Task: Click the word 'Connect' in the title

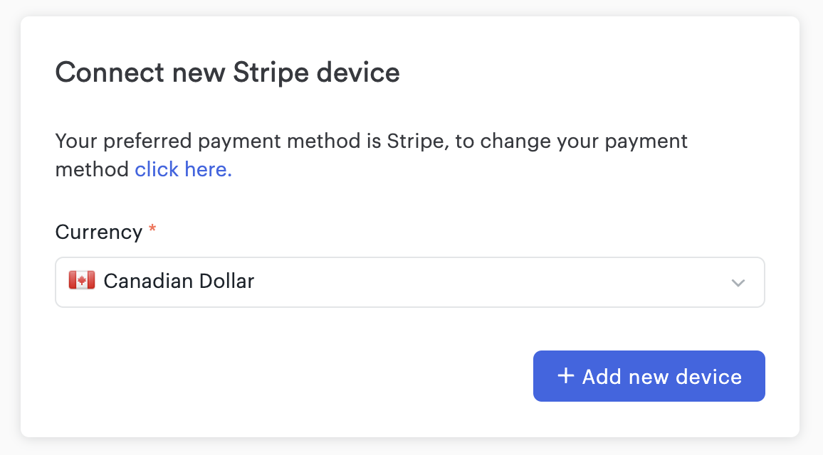Action: (110, 73)
